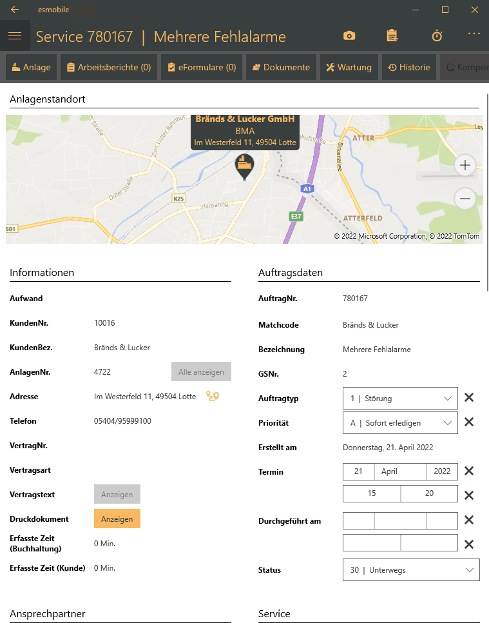The width and height of the screenshot is (489, 623).
Task: Click the Bränds & Lucker GmbH map tooltip
Action: (x=245, y=131)
